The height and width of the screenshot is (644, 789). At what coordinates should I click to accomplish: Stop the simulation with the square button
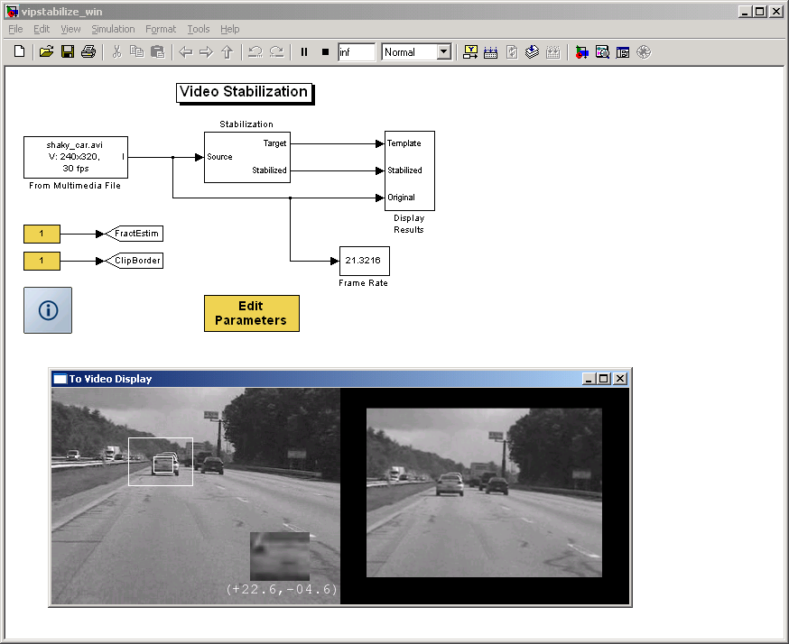[x=325, y=51]
